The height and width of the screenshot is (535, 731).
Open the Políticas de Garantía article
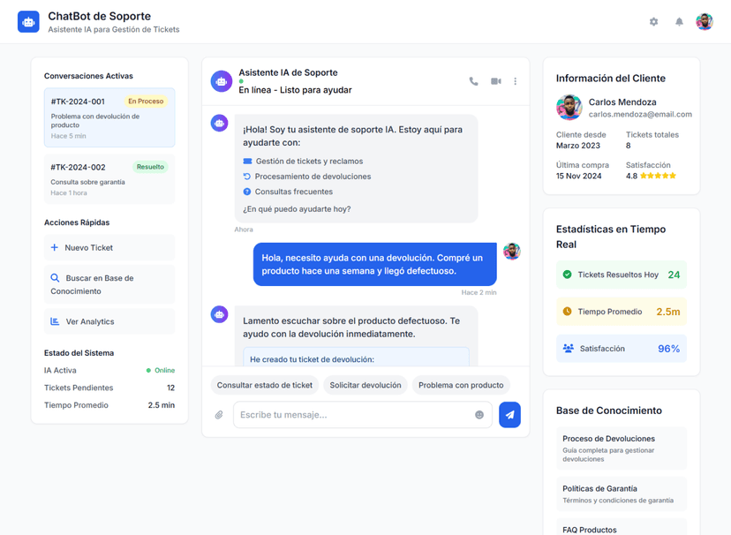[x=622, y=494]
